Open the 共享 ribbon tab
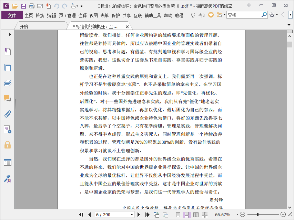The width and height of the screenshot is (294, 220). [126, 15]
